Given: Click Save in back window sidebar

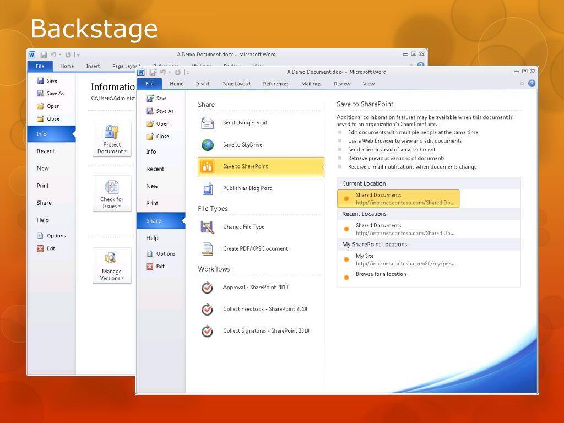Looking at the screenshot, I should (x=47, y=81).
